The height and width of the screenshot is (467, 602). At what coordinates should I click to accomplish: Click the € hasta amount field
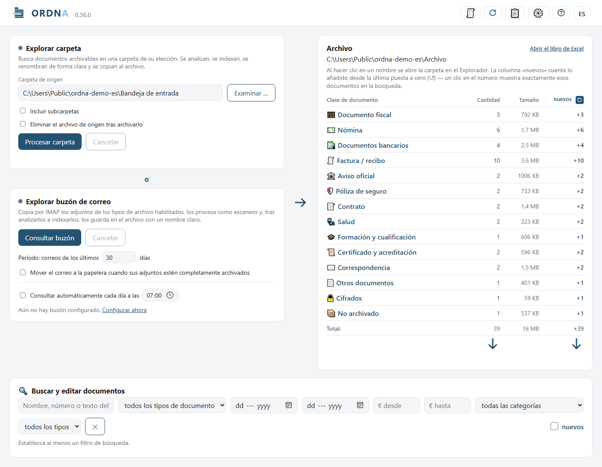click(448, 405)
